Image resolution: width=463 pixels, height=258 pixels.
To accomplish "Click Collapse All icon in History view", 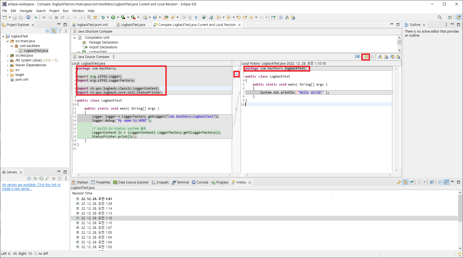I will [440, 182].
